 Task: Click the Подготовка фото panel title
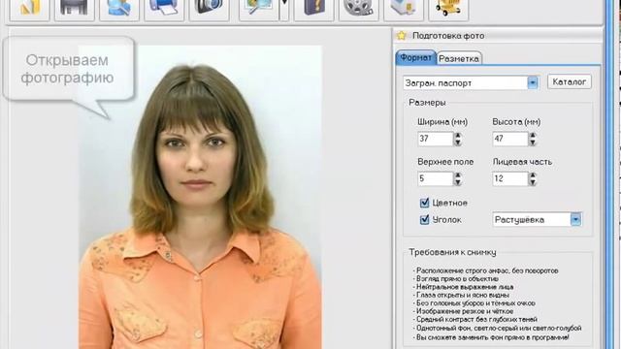(x=448, y=36)
